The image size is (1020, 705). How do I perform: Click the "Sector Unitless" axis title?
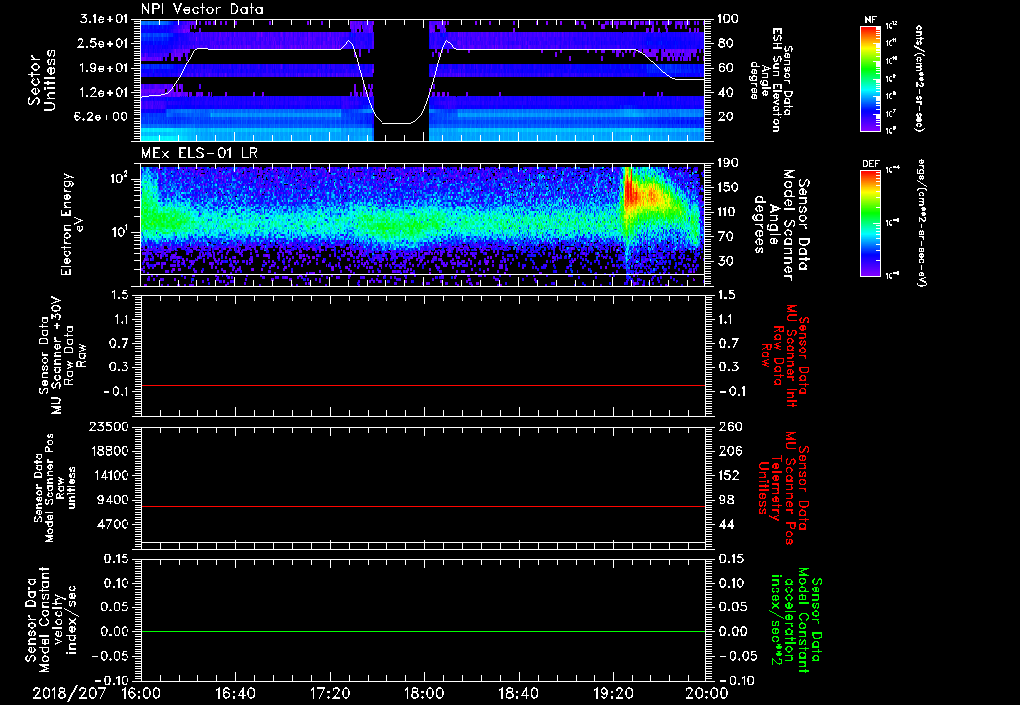click(x=42, y=80)
